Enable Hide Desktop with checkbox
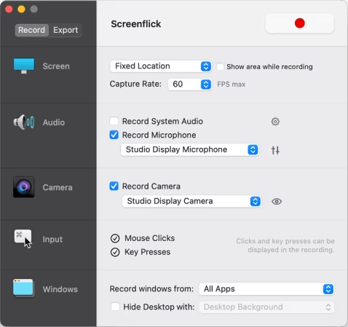Screen dimensions: 348x327 [x=115, y=307]
